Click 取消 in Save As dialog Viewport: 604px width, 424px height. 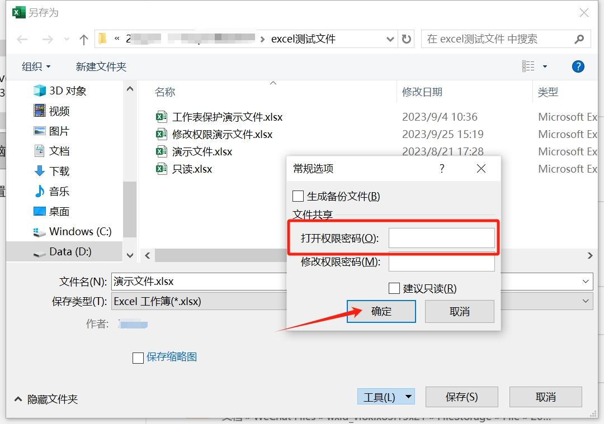click(545, 397)
